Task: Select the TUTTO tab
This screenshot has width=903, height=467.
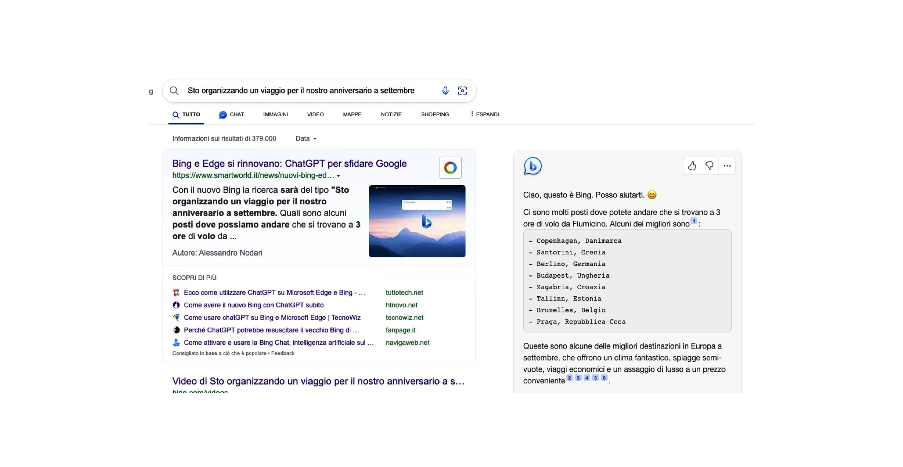Action: coord(186,115)
